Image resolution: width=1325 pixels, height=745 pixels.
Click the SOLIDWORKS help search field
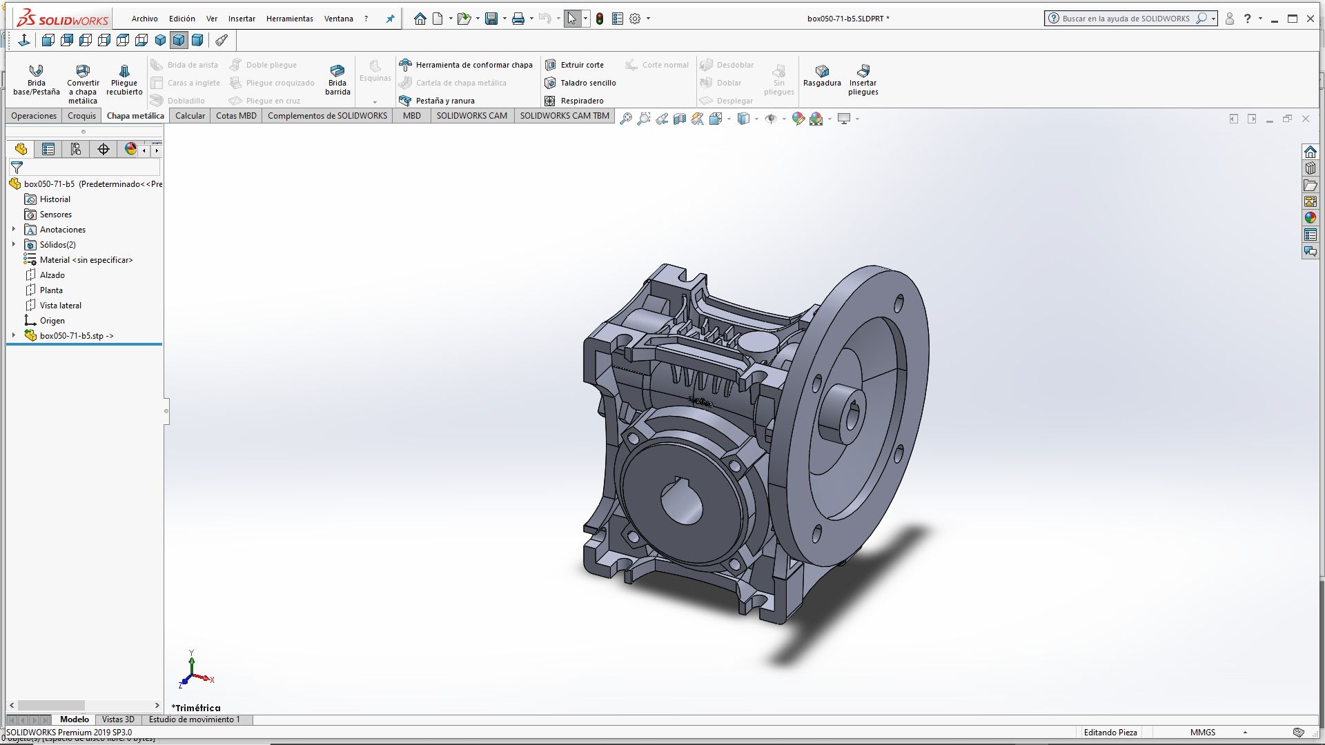click(1125, 19)
